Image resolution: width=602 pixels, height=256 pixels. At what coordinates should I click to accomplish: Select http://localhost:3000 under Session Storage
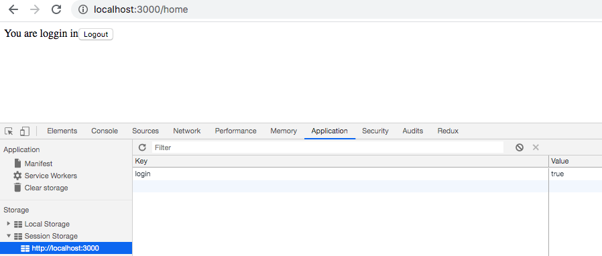pos(66,248)
